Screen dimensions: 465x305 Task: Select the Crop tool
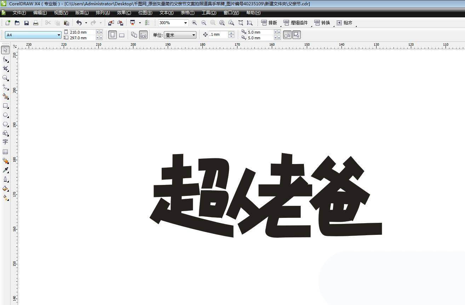click(5, 69)
